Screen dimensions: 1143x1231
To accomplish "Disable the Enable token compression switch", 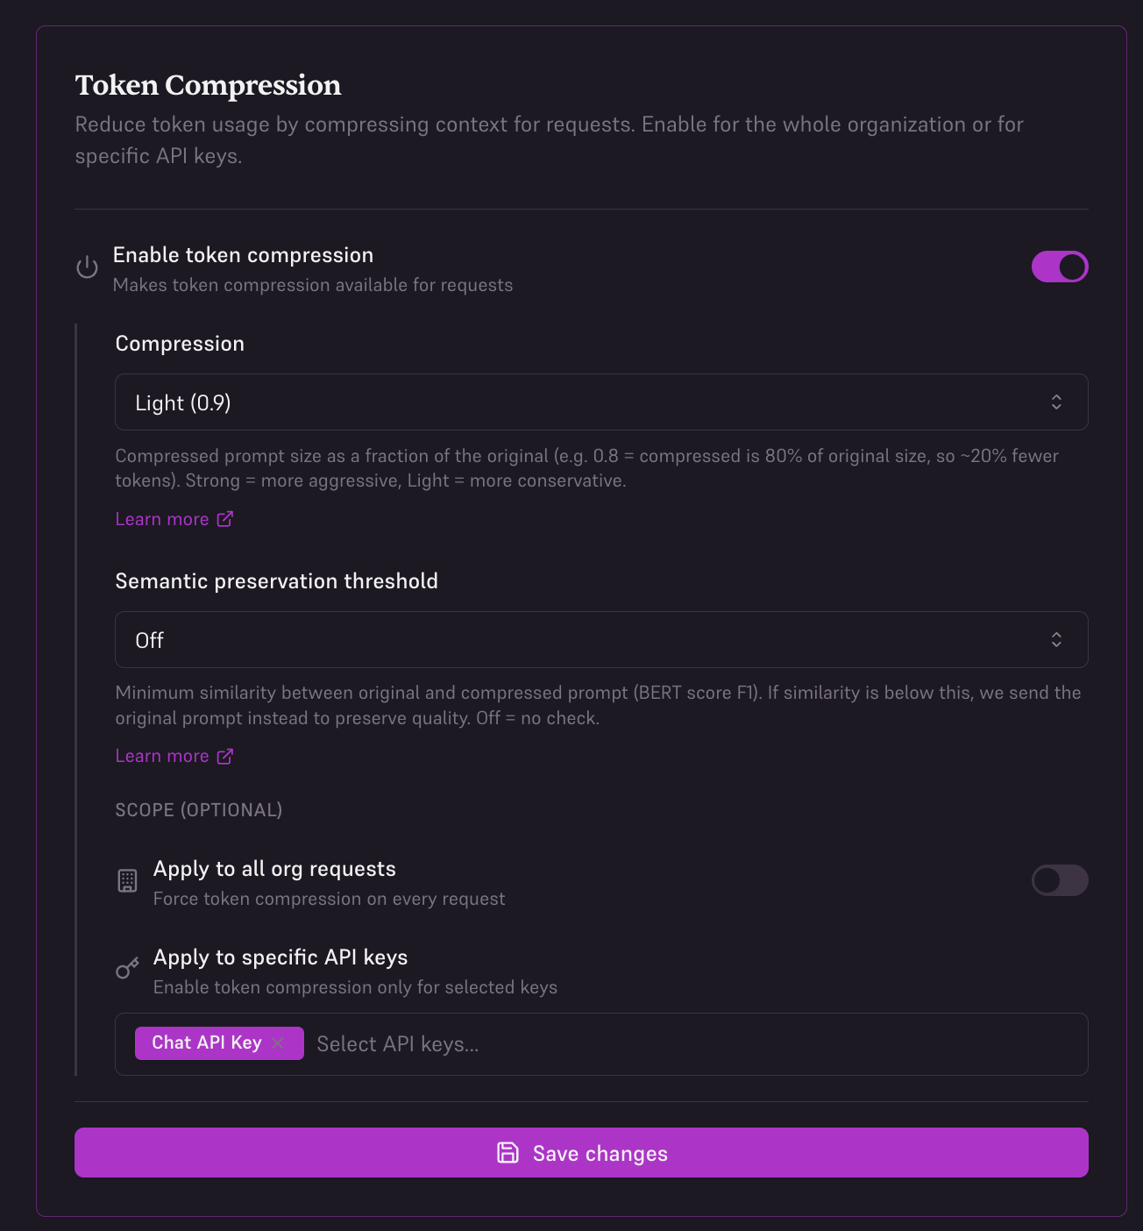I will pyautogui.click(x=1060, y=267).
